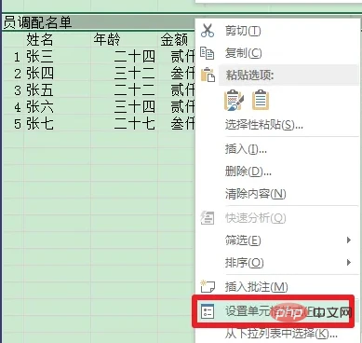Viewport: 362px width, 343px height.
Task: Click the Format Cells icon
Action: click(x=208, y=311)
